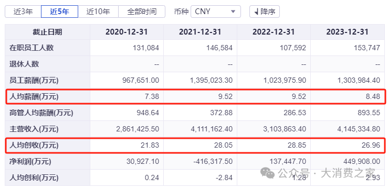Choose the 全部时间 tab

coord(142,12)
